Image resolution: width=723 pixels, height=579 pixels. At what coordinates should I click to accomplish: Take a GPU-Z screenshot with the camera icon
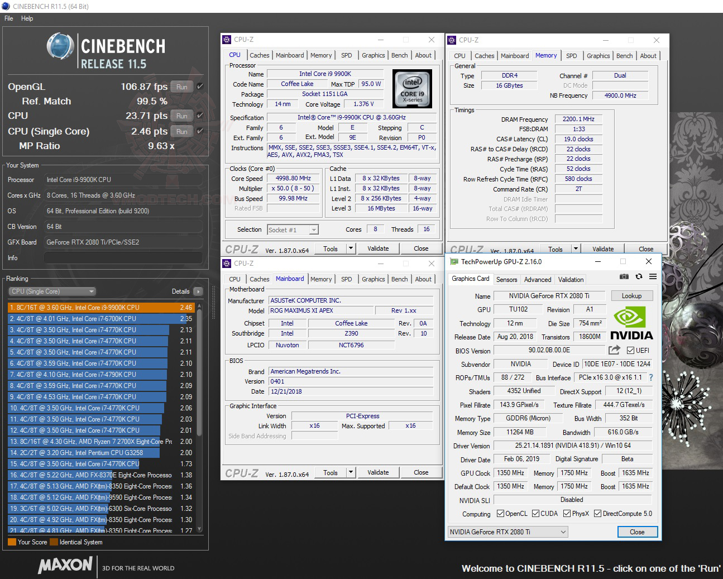click(x=624, y=277)
